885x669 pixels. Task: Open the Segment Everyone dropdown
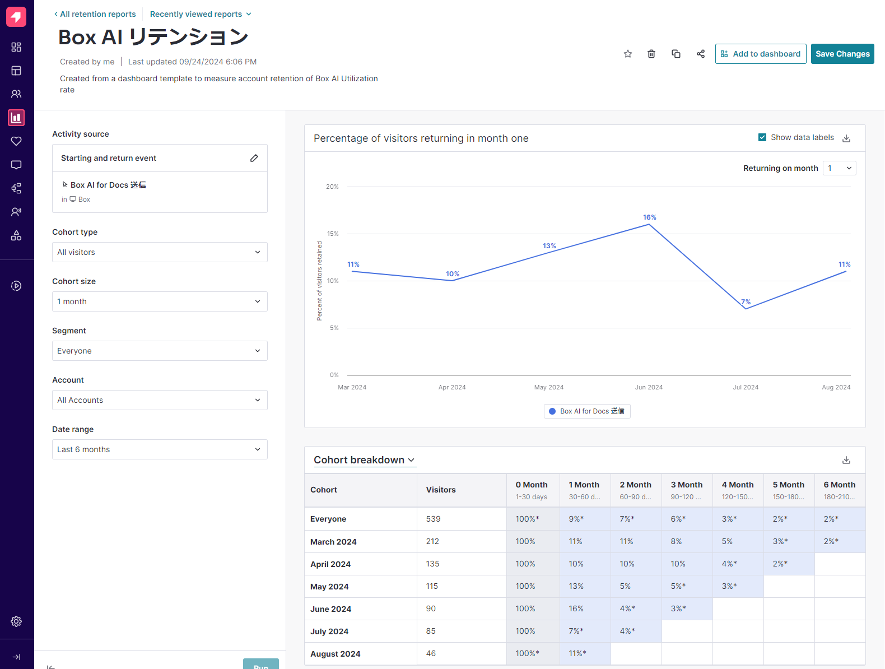point(160,351)
